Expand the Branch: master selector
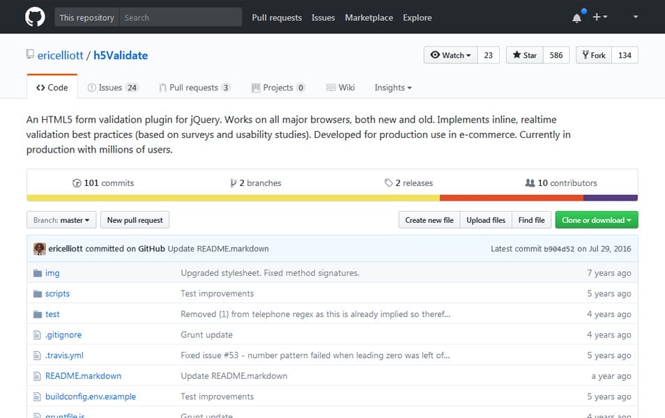 coord(61,220)
